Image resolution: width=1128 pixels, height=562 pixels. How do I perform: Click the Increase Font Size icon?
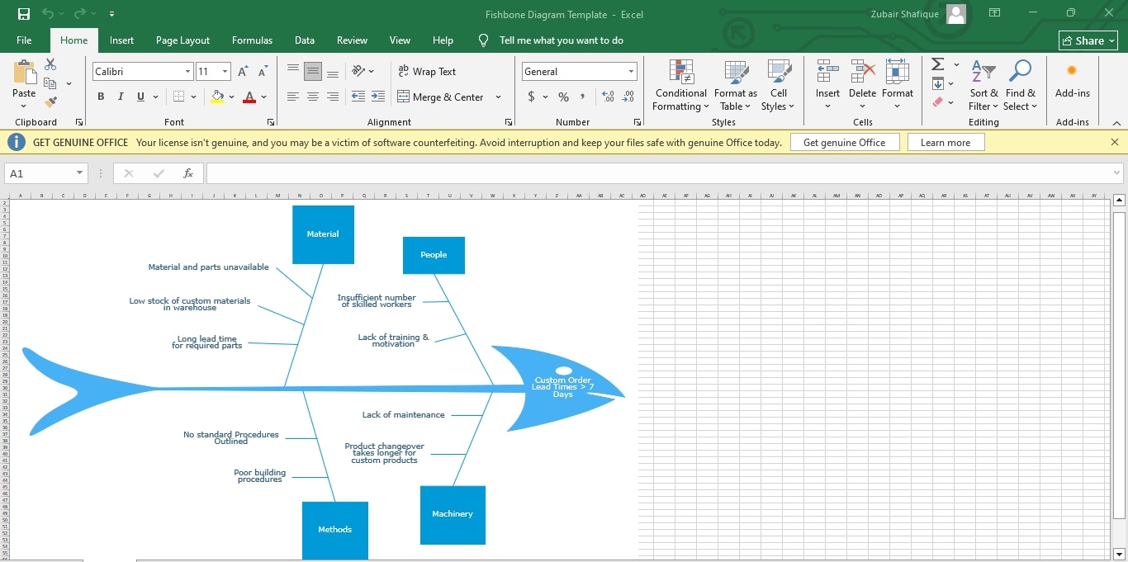pyautogui.click(x=241, y=70)
